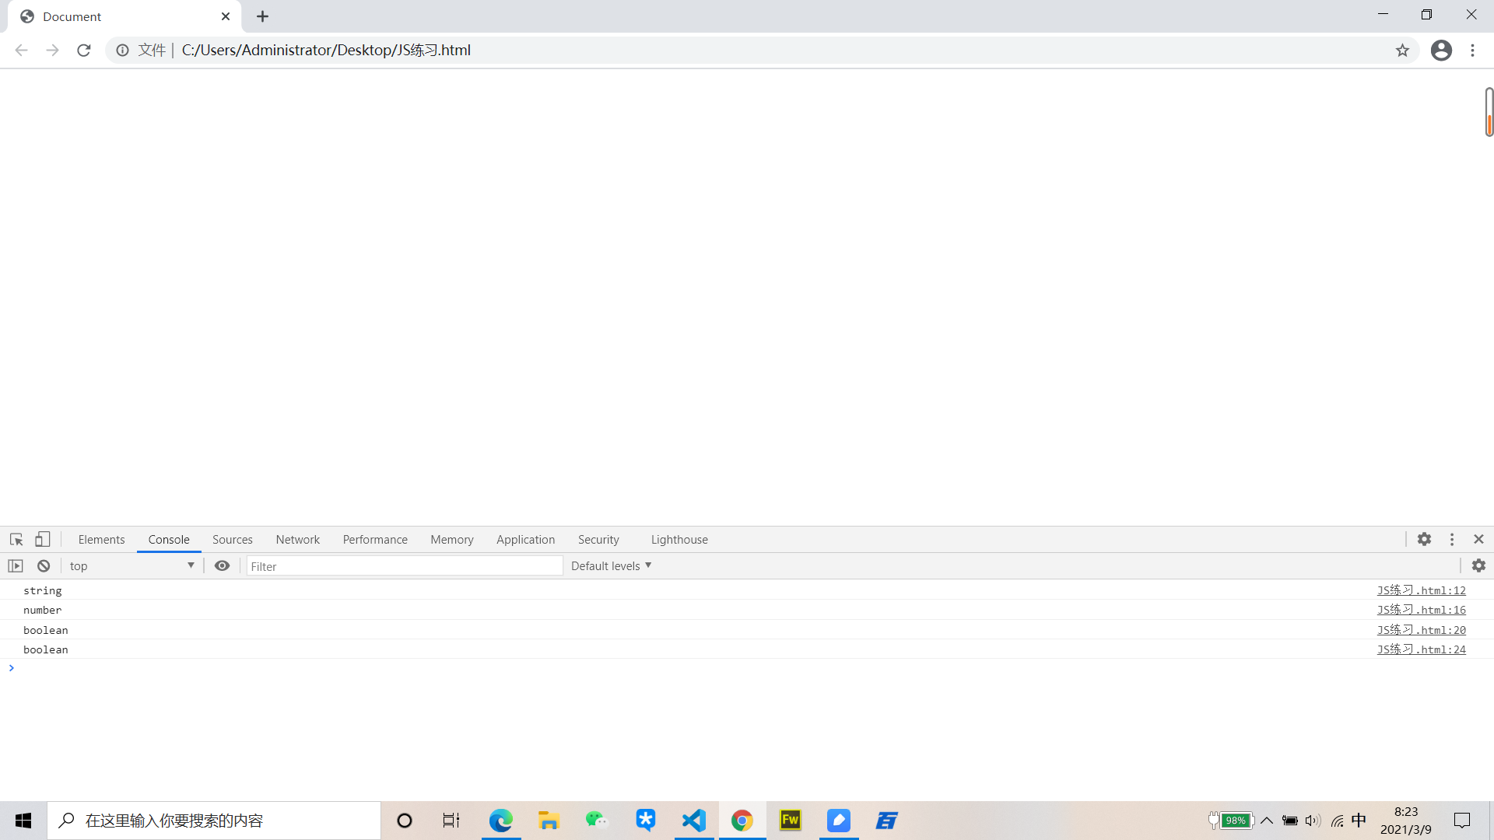
Task: Toggle the device toolbar icon
Action: click(x=43, y=539)
